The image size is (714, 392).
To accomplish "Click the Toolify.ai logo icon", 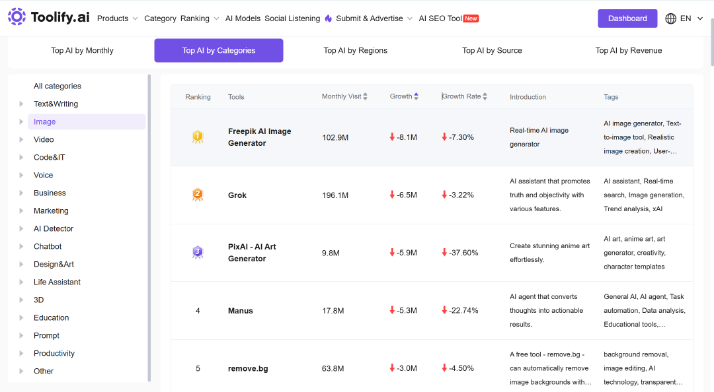I will (17, 16).
